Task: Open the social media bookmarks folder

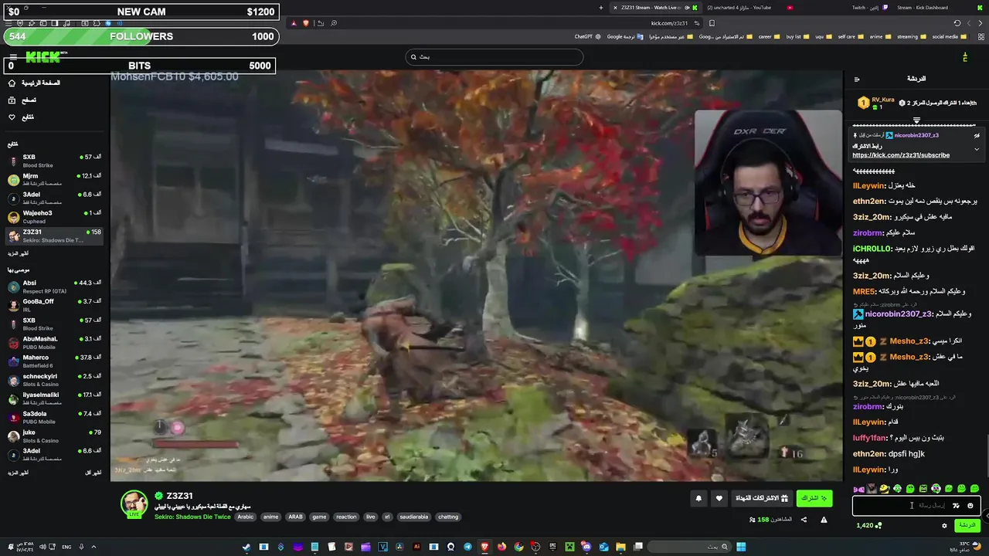Action: 949,36
